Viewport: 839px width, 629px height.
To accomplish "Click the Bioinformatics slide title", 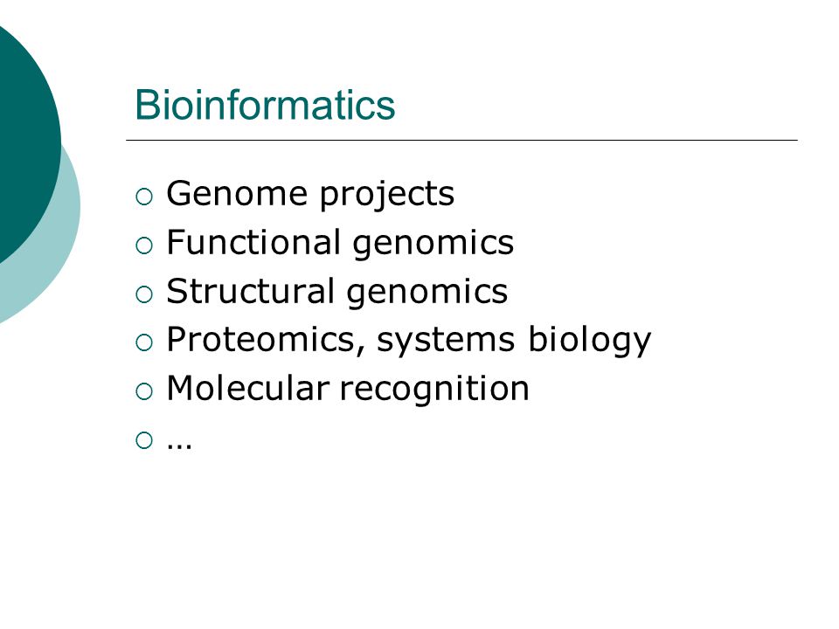I will tap(265, 105).
